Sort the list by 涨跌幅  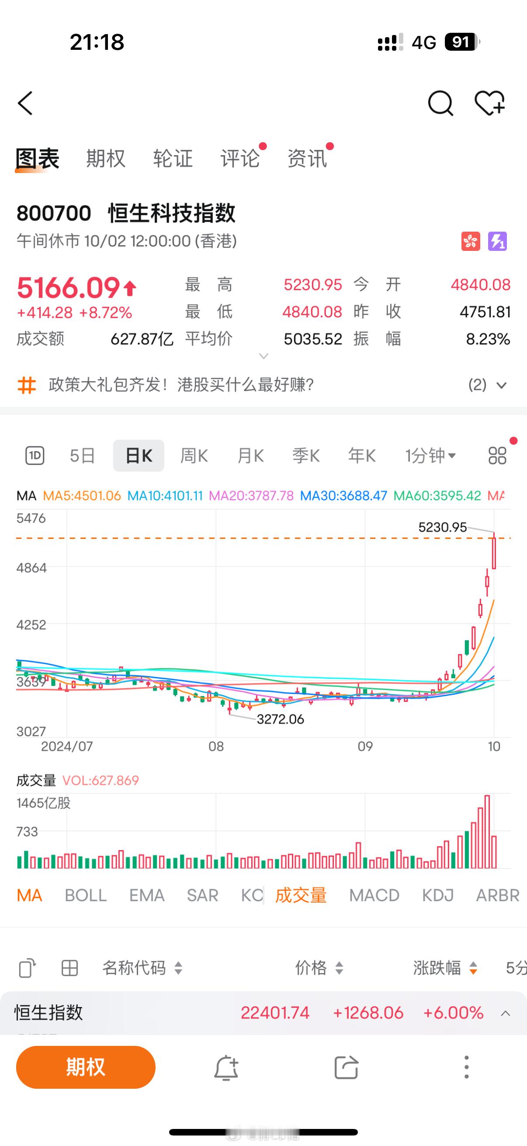tap(446, 968)
